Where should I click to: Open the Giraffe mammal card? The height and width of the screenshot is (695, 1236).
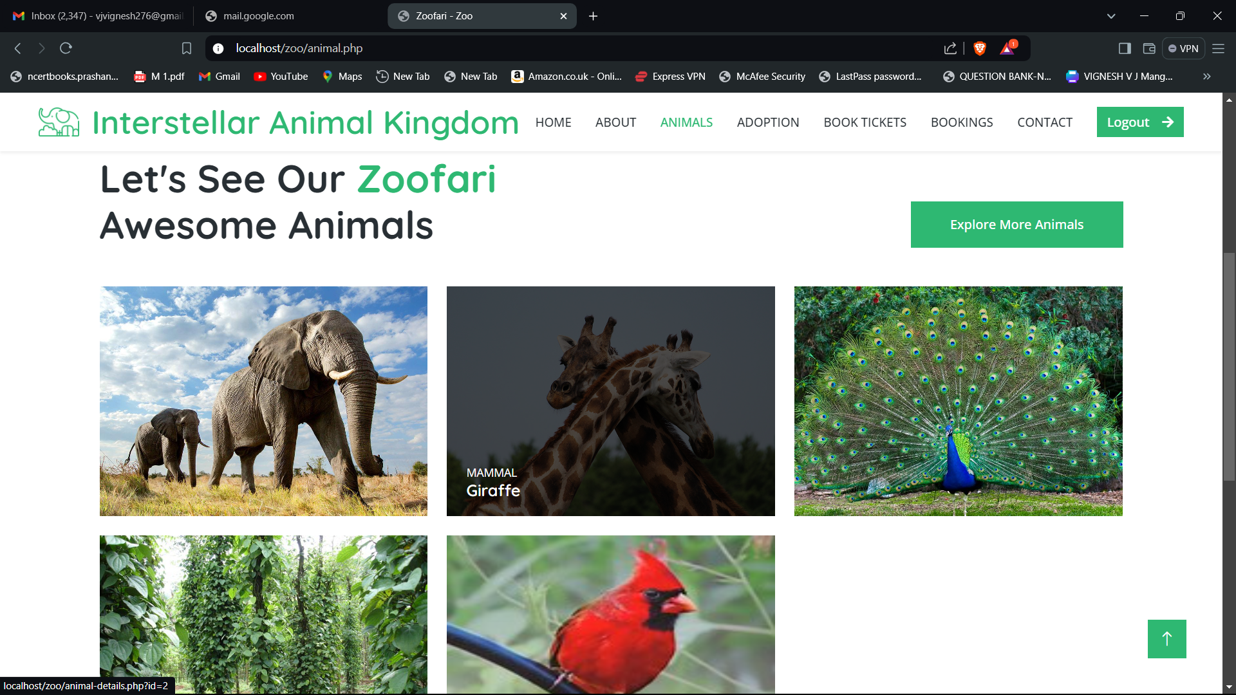pyautogui.click(x=610, y=401)
